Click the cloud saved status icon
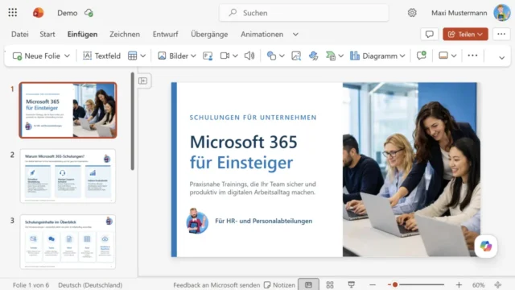The width and height of the screenshot is (515, 290). pos(89,13)
